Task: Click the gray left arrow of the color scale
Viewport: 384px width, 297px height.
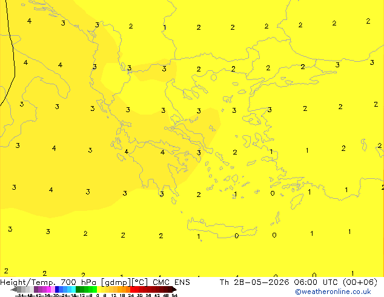Action: click(14, 290)
